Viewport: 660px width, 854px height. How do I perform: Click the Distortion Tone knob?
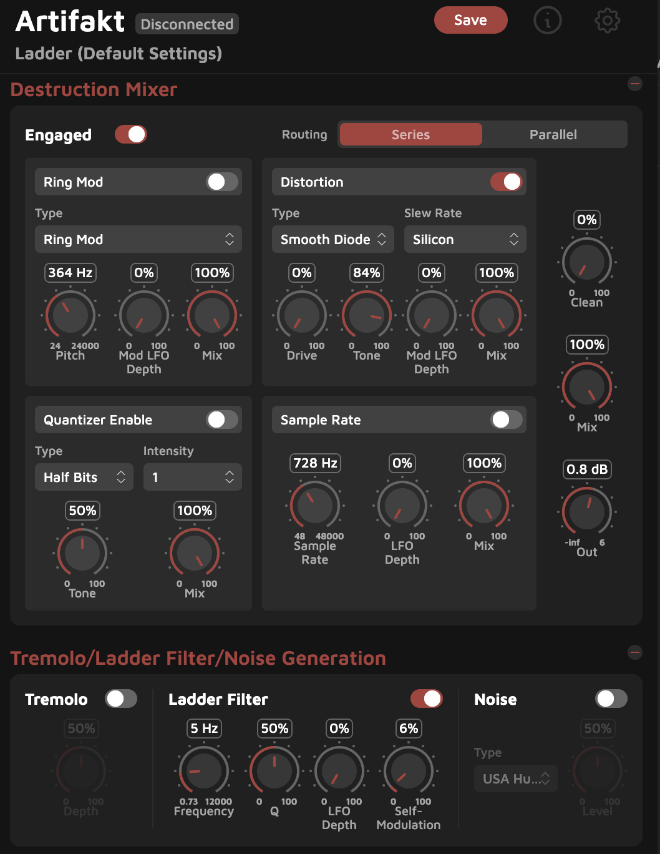click(367, 315)
